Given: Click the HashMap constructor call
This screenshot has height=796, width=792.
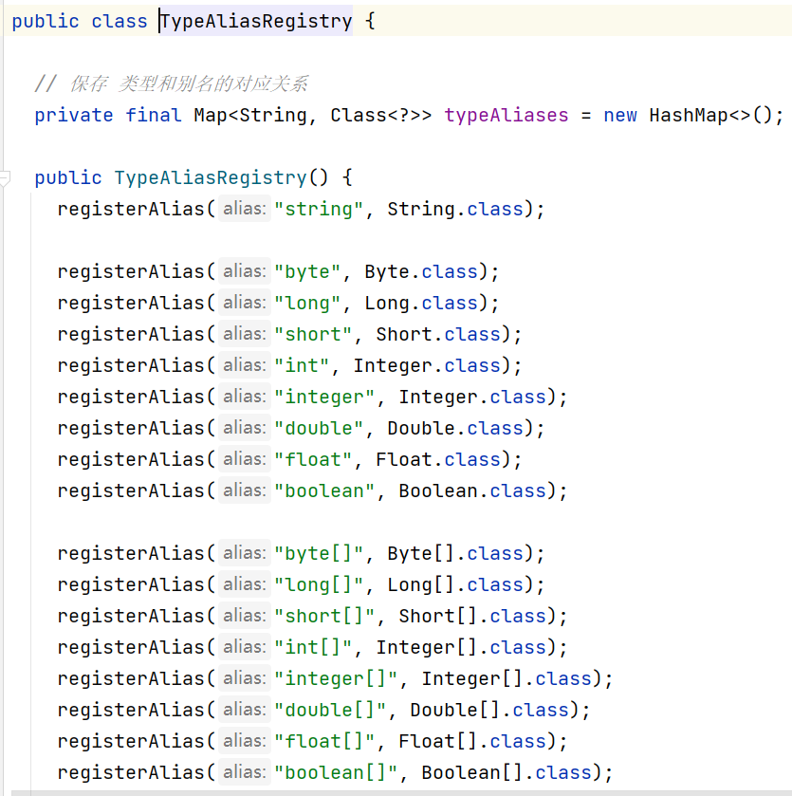Looking at the screenshot, I should coord(710,115).
